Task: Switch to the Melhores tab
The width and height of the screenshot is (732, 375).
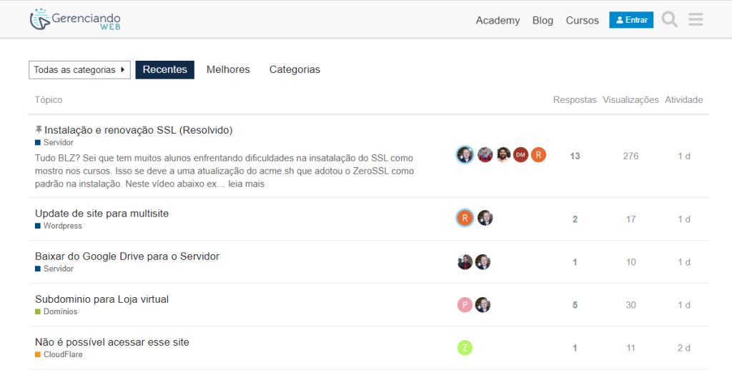Action: click(228, 70)
